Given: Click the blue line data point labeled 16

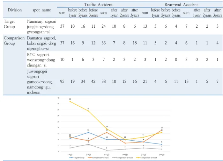Looking at the screenshot, I should pyautogui.click(x=88, y=132).
